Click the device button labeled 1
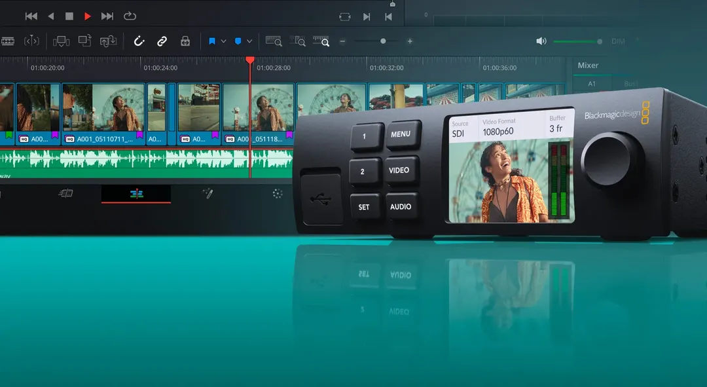707x387 pixels. 367,136
